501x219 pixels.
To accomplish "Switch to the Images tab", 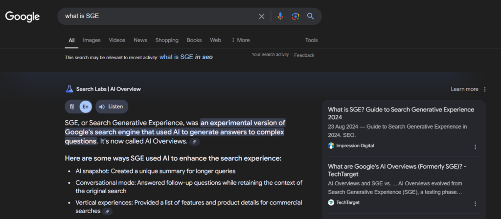I will click(91, 40).
